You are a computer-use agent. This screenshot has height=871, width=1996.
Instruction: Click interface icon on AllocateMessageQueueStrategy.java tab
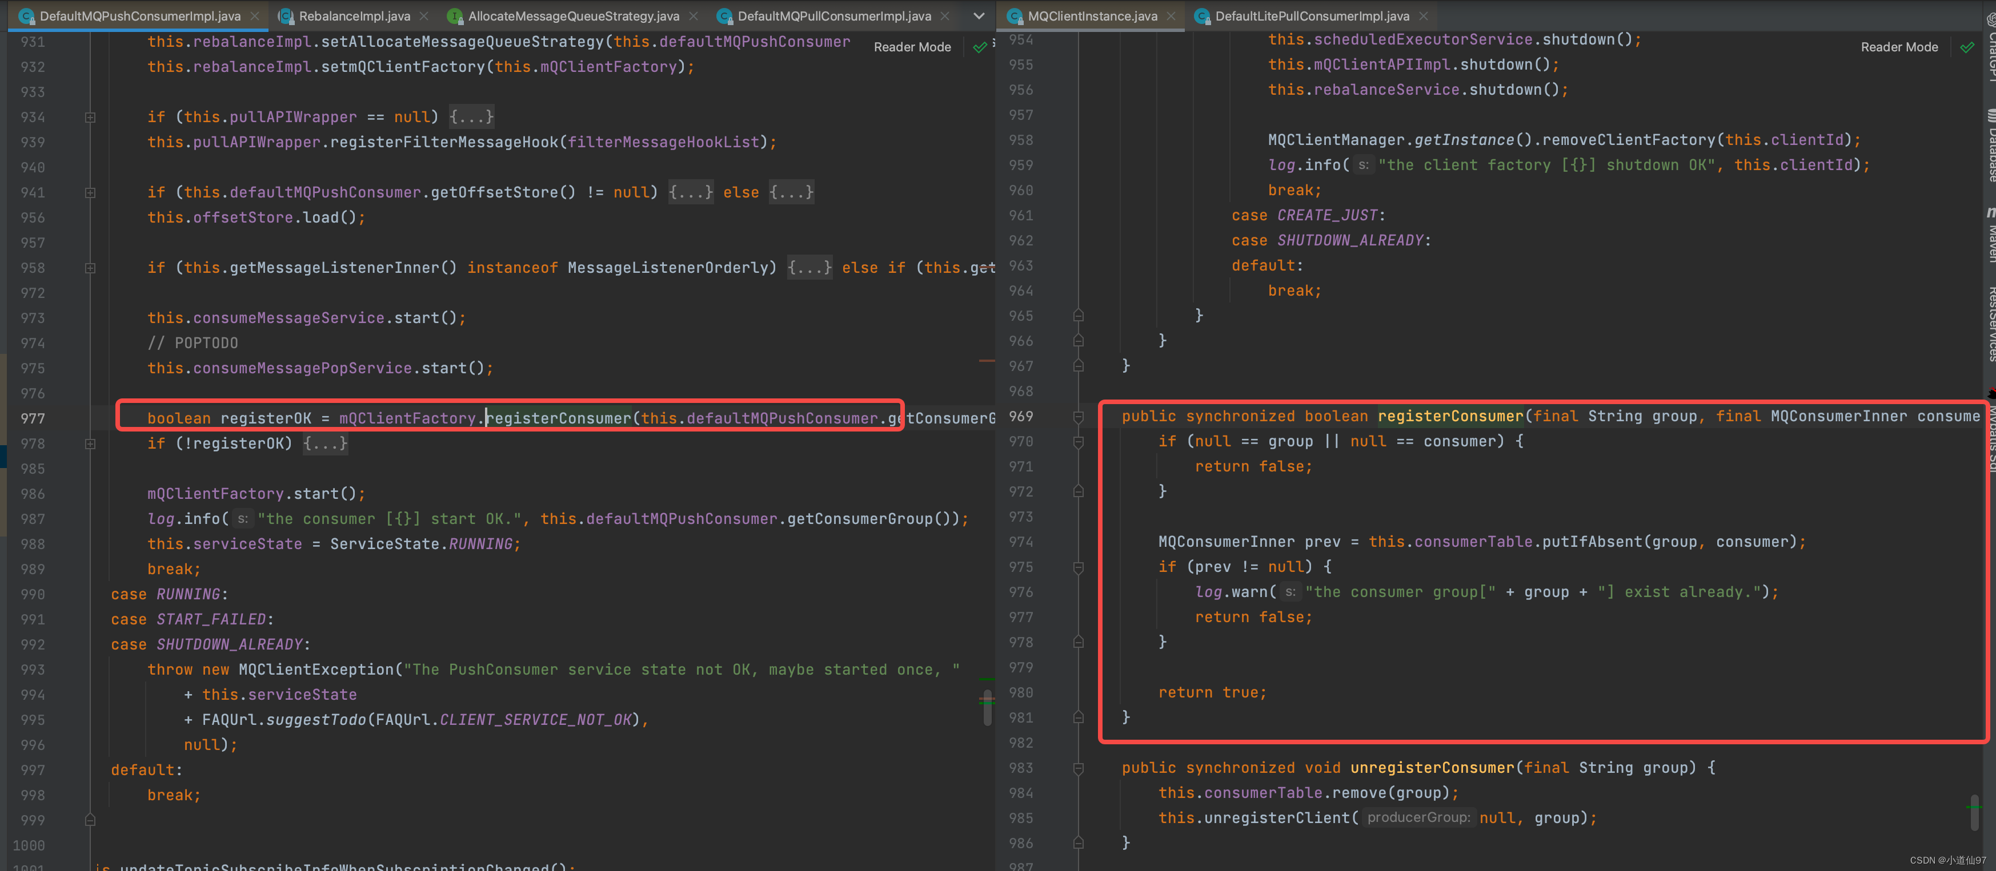coord(455,15)
